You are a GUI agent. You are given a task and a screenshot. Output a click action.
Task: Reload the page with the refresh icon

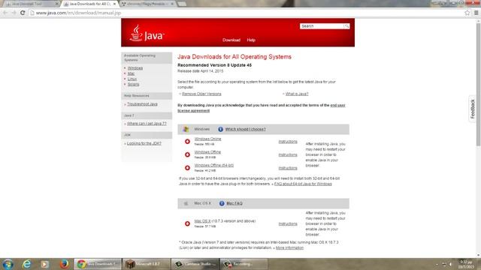[23, 13]
